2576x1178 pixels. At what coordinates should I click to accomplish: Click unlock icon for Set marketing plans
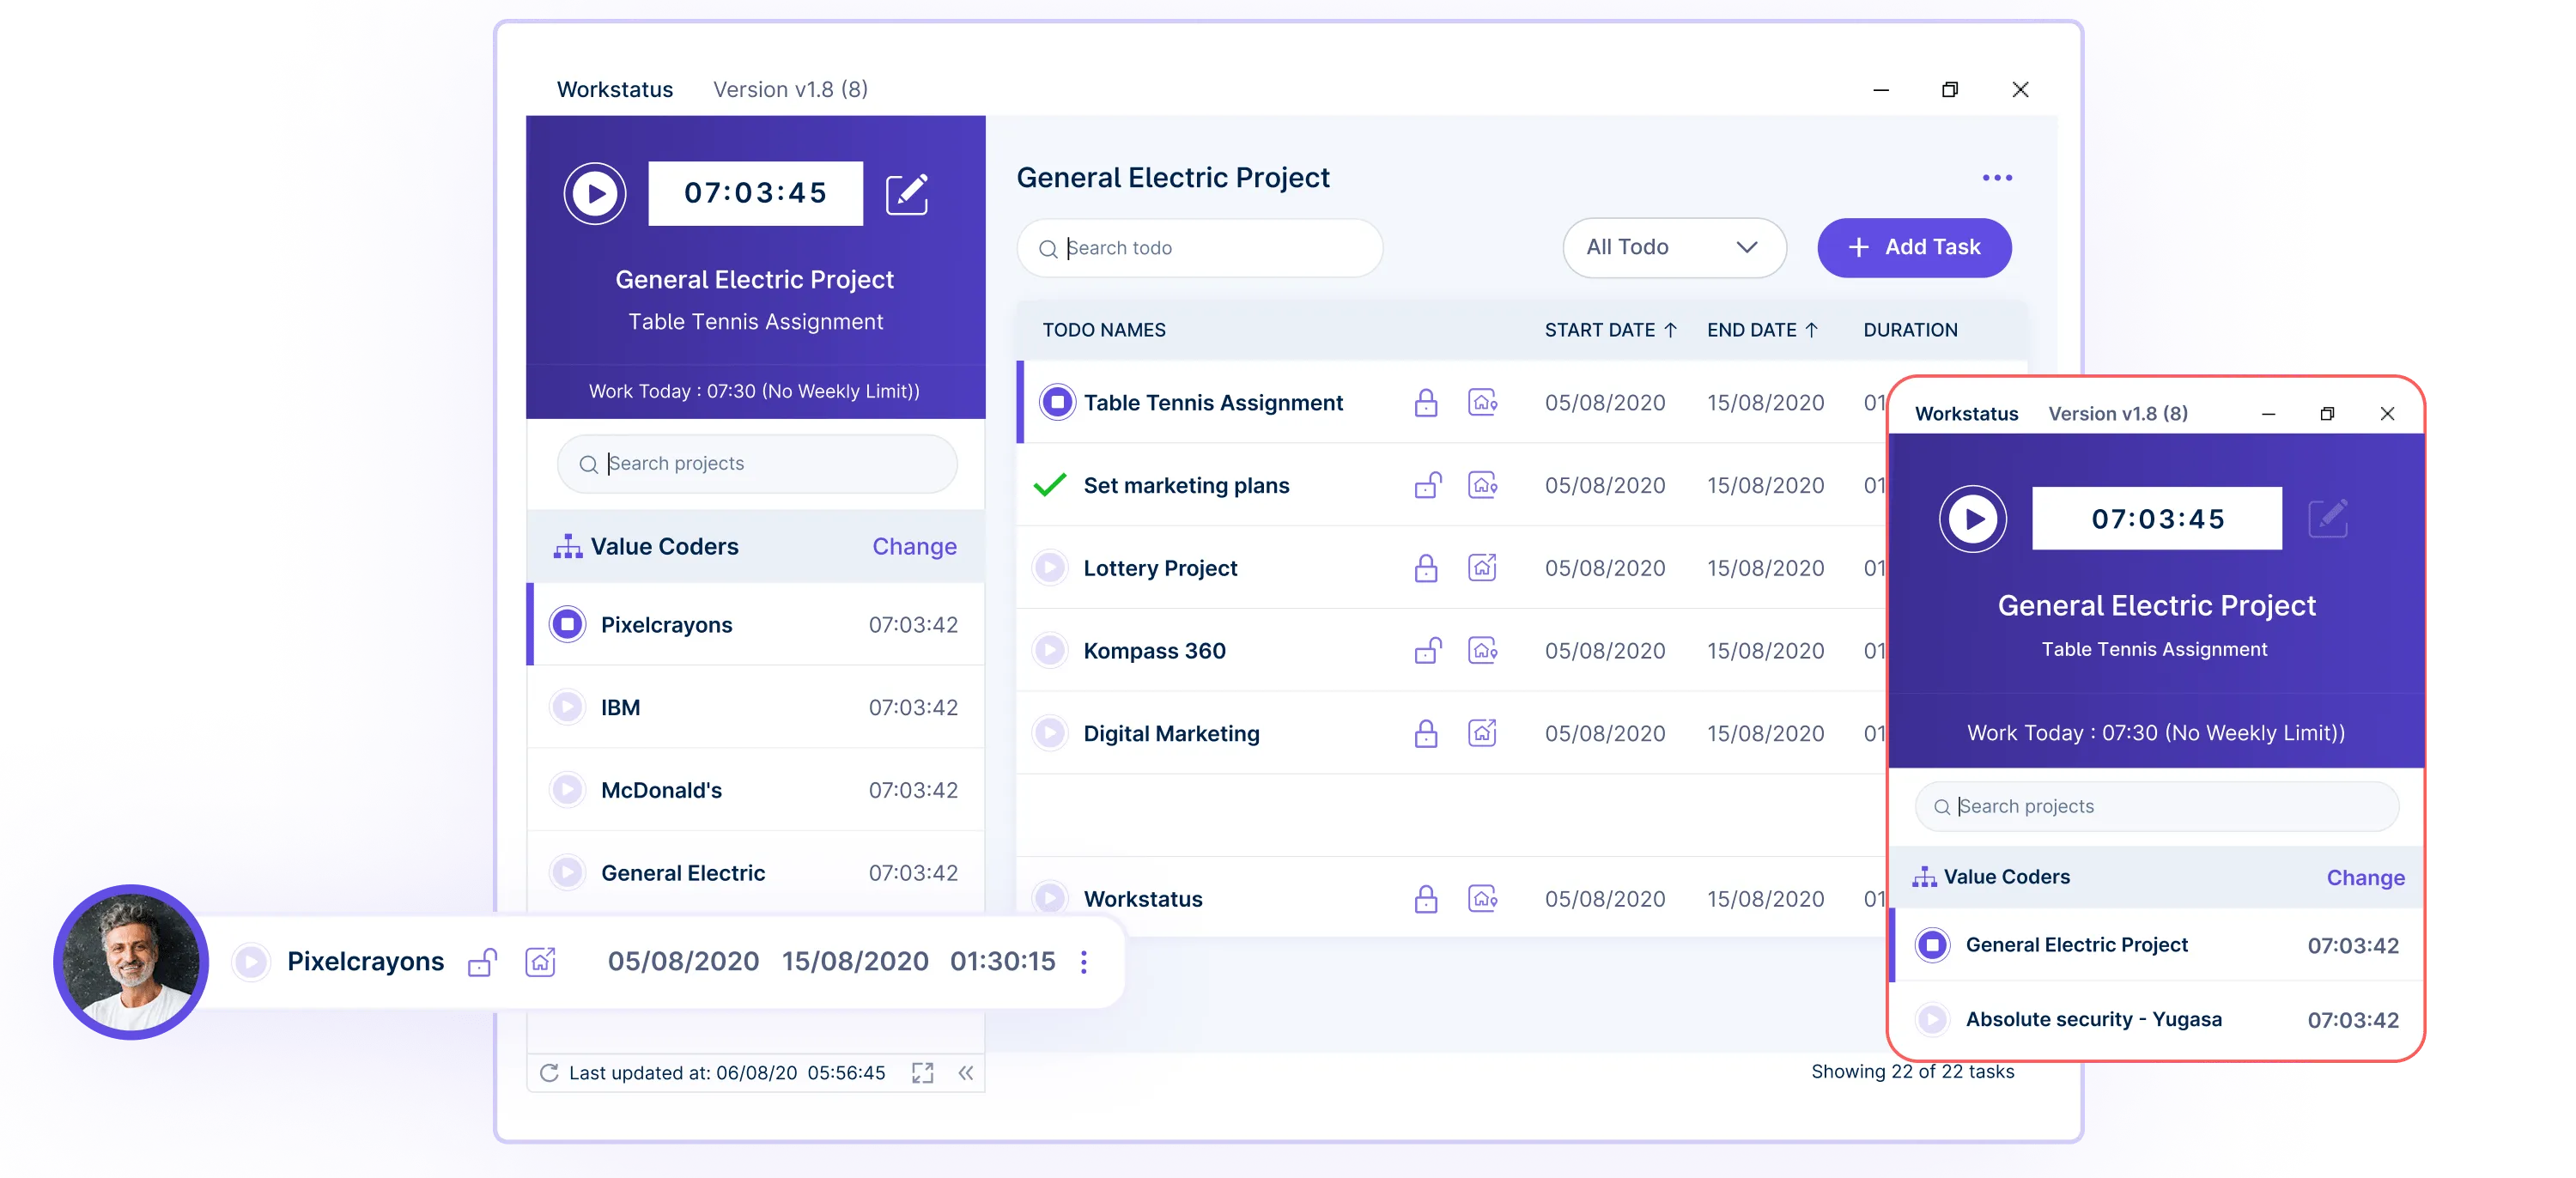(1428, 485)
